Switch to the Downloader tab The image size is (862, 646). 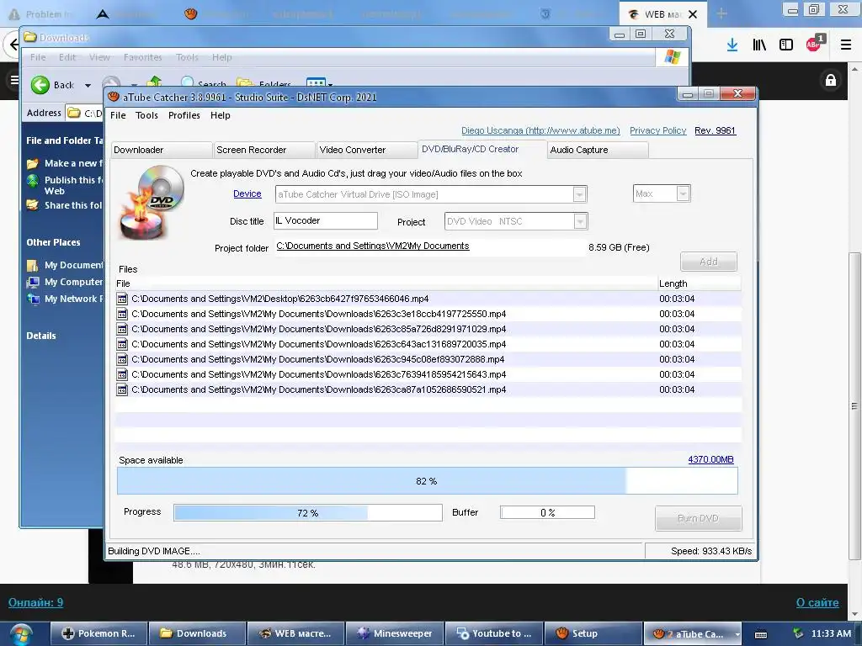(161, 150)
